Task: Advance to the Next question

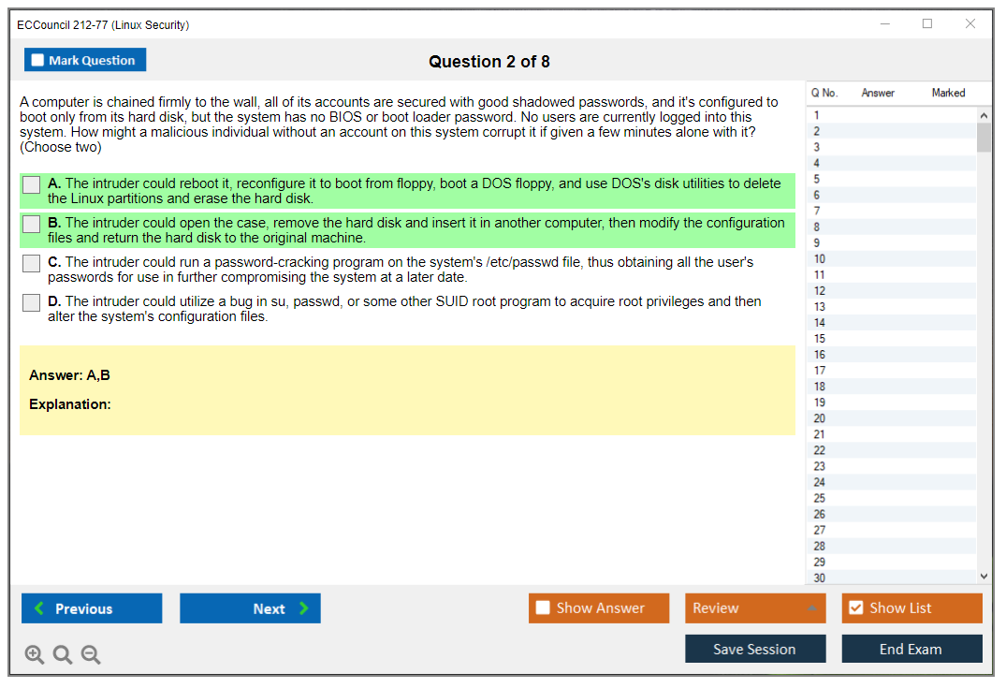Action: click(x=250, y=608)
